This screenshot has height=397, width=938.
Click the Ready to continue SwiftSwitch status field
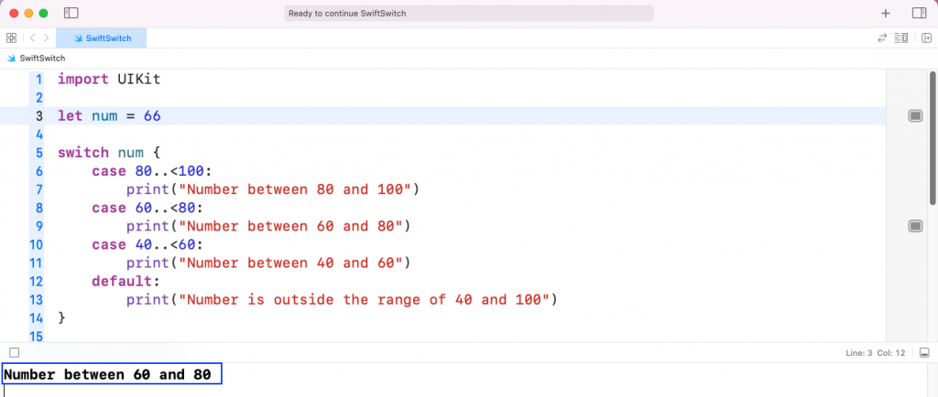[468, 13]
